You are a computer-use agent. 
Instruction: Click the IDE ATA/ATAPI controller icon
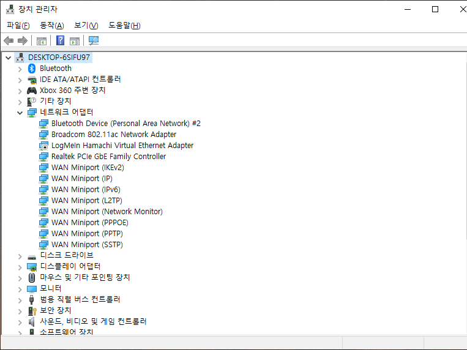[32, 80]
